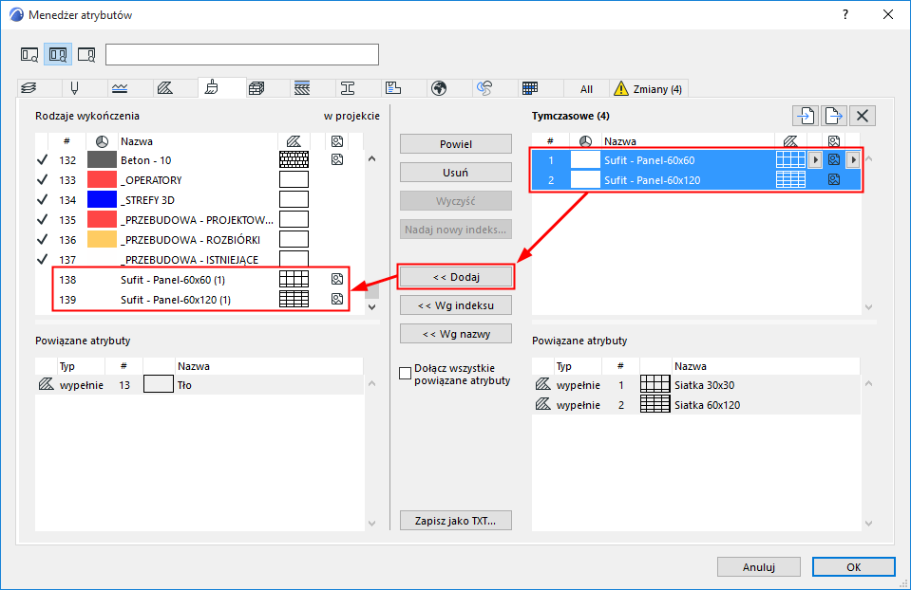Image resolution: width=911 pixels, height=590 pixels.
Task: Sort left list by texture column icon
Action: 337,141
